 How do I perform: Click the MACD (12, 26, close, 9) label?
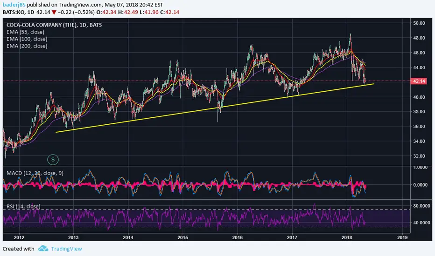click(x=35, y=173)
